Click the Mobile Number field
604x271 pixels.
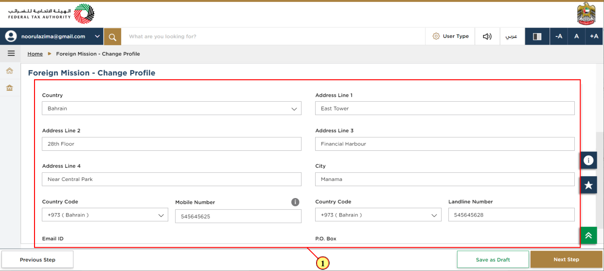click(x=238, y=217)
